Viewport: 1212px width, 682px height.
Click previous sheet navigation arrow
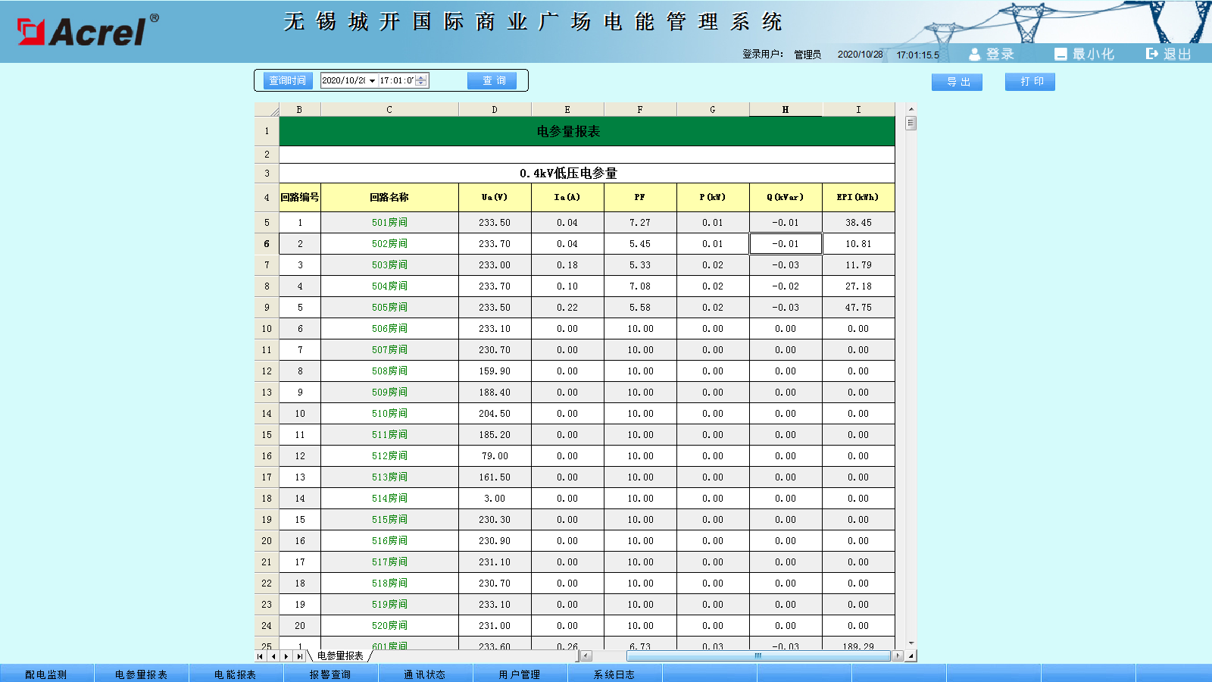click(x=273, y=656)
